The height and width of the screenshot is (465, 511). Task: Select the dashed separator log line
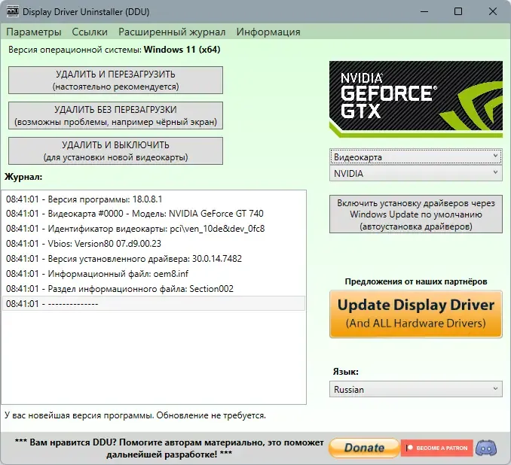[154, 303]
